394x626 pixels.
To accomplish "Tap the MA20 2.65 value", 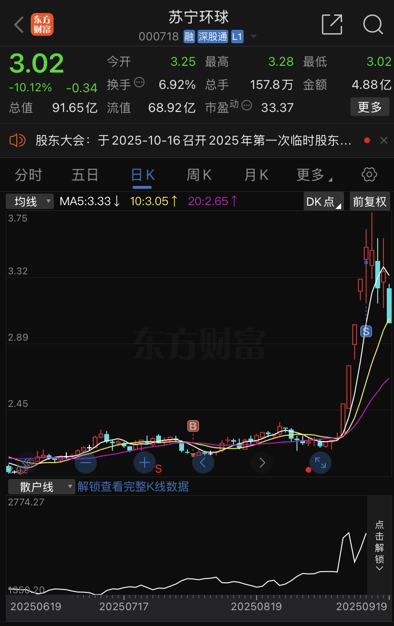I will [213, 201].
